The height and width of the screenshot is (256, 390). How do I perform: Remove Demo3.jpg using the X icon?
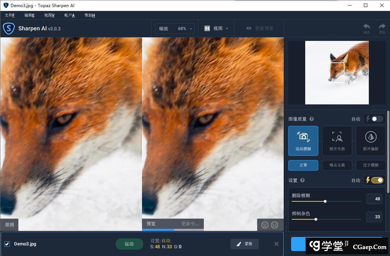[x=276, y=244]
